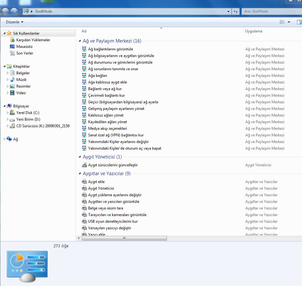Open Kablosuz ağları yönet
302x286 pixels.
(106, 115)
